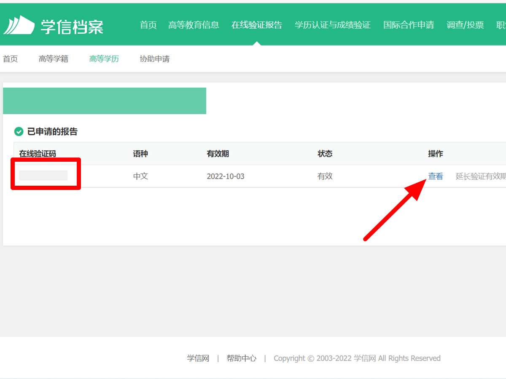
Task: Open 国际合作申请 menu item
Action: coord(409,25)
